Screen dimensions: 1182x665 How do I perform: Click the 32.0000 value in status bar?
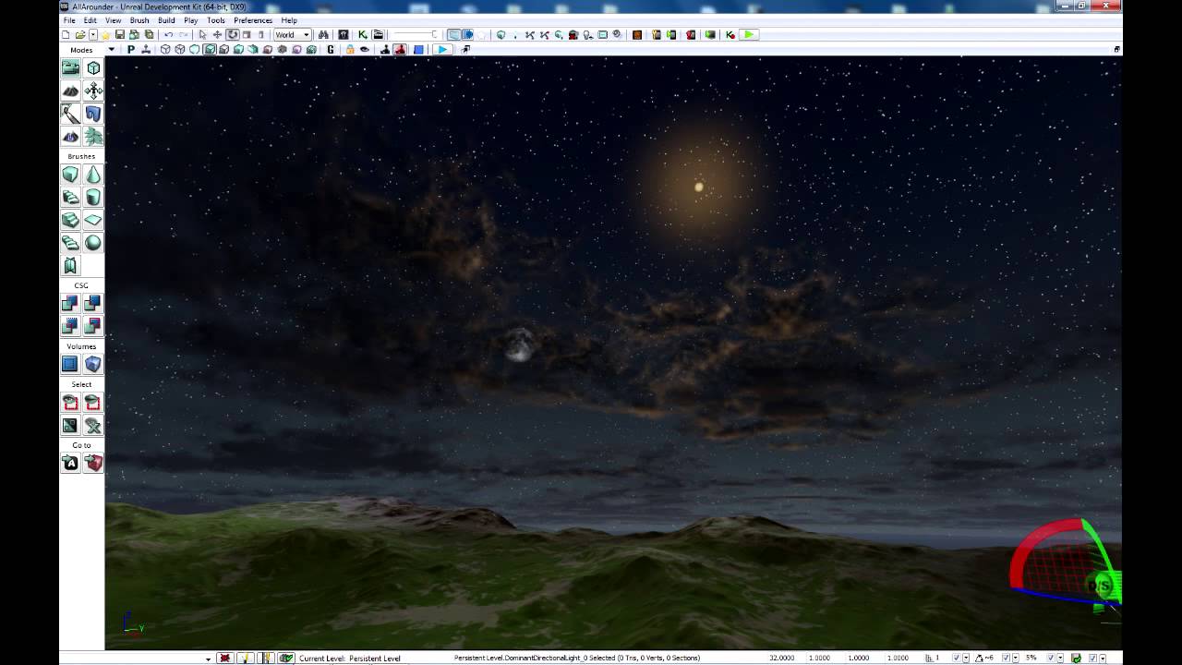coord(781,659)
